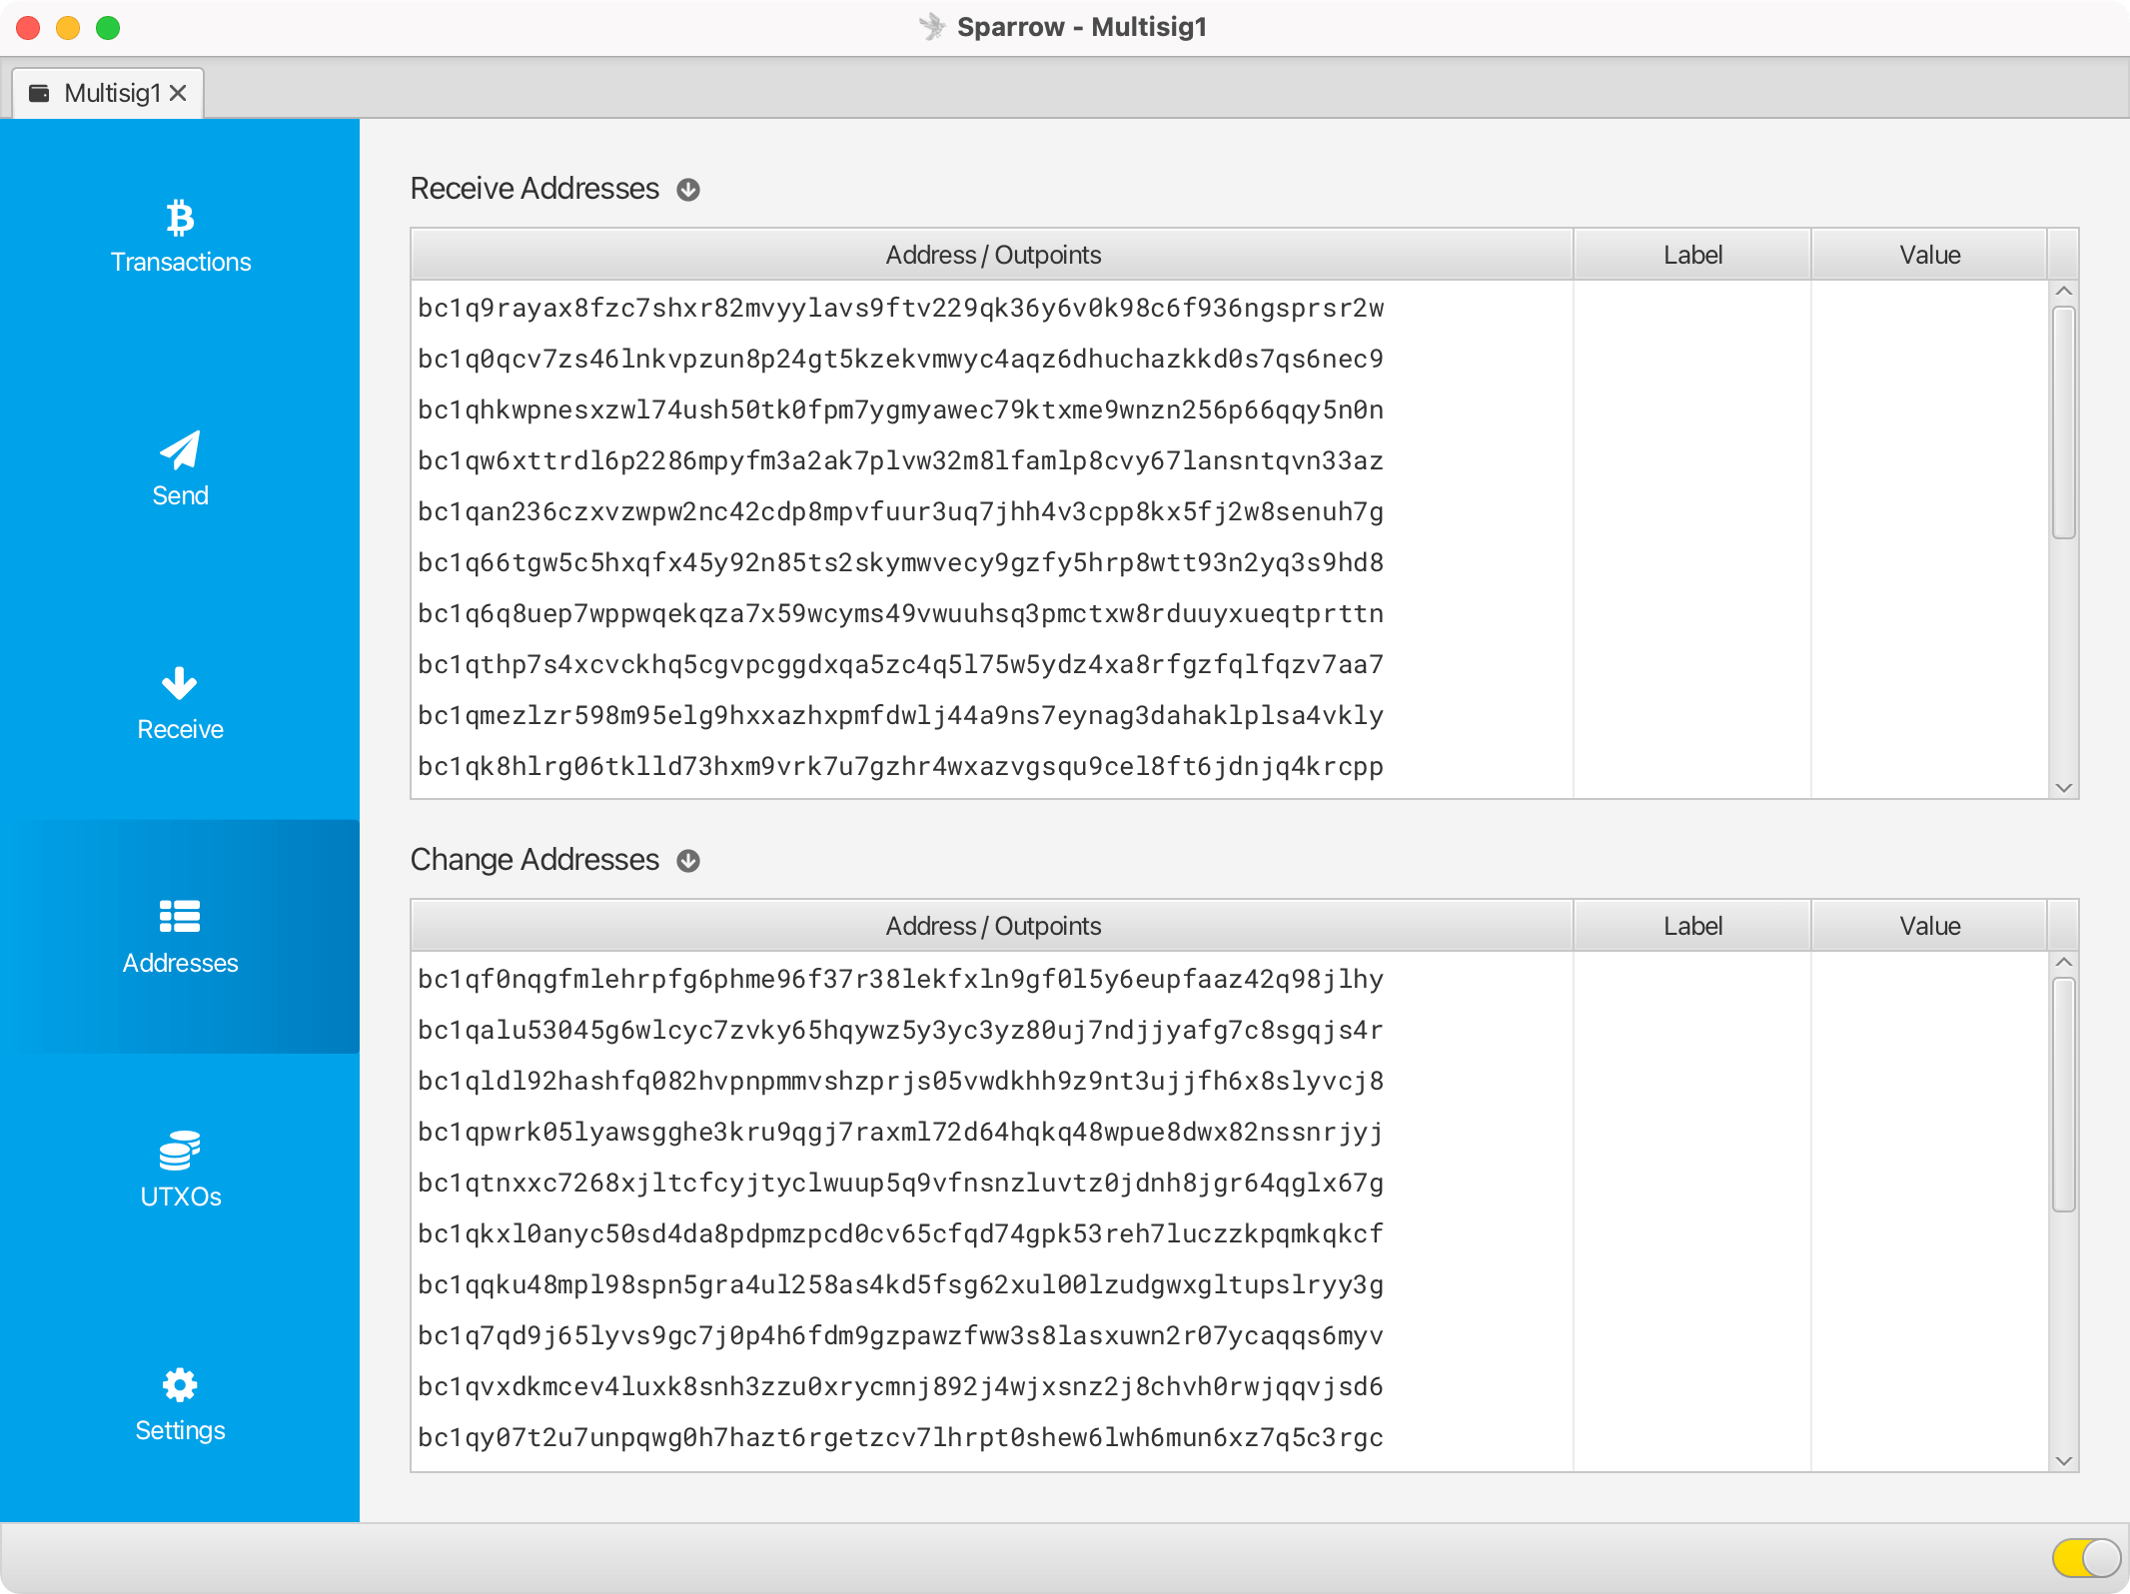Open the UTXOs sidebar section
The image size is (2130, 1594).
coord(180,1171)
